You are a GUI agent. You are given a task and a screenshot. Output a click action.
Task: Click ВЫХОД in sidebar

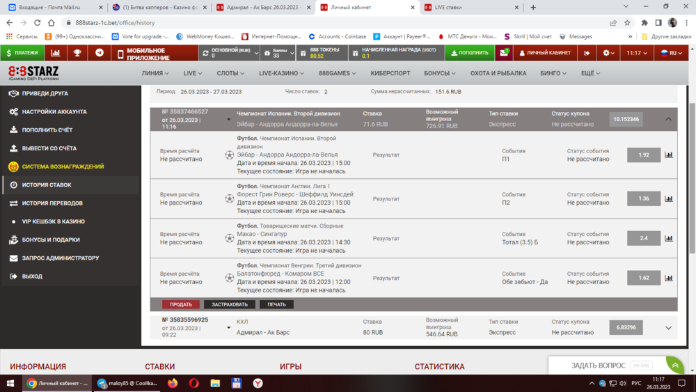click(x=71, y=276)
